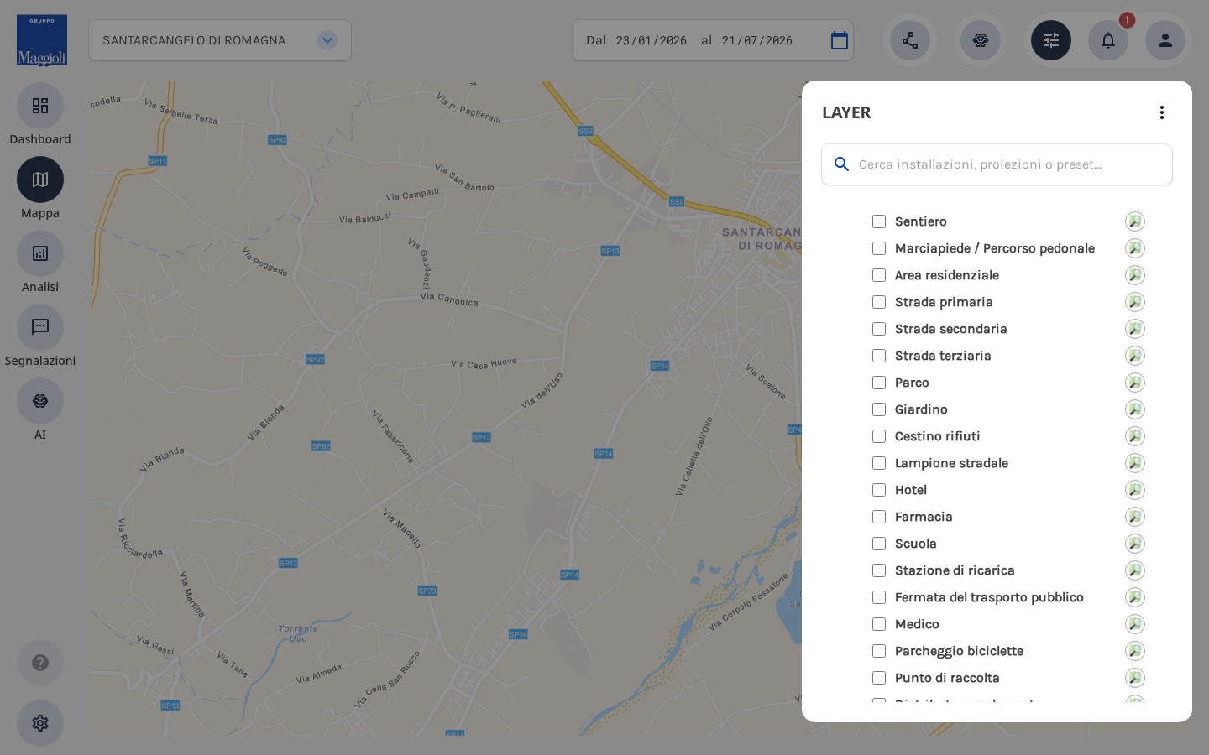The height and width of the screenshot is (755, 1209).
Task: Click the zoom icon beside Cestino rifiuti
Action: [1135, 436]
